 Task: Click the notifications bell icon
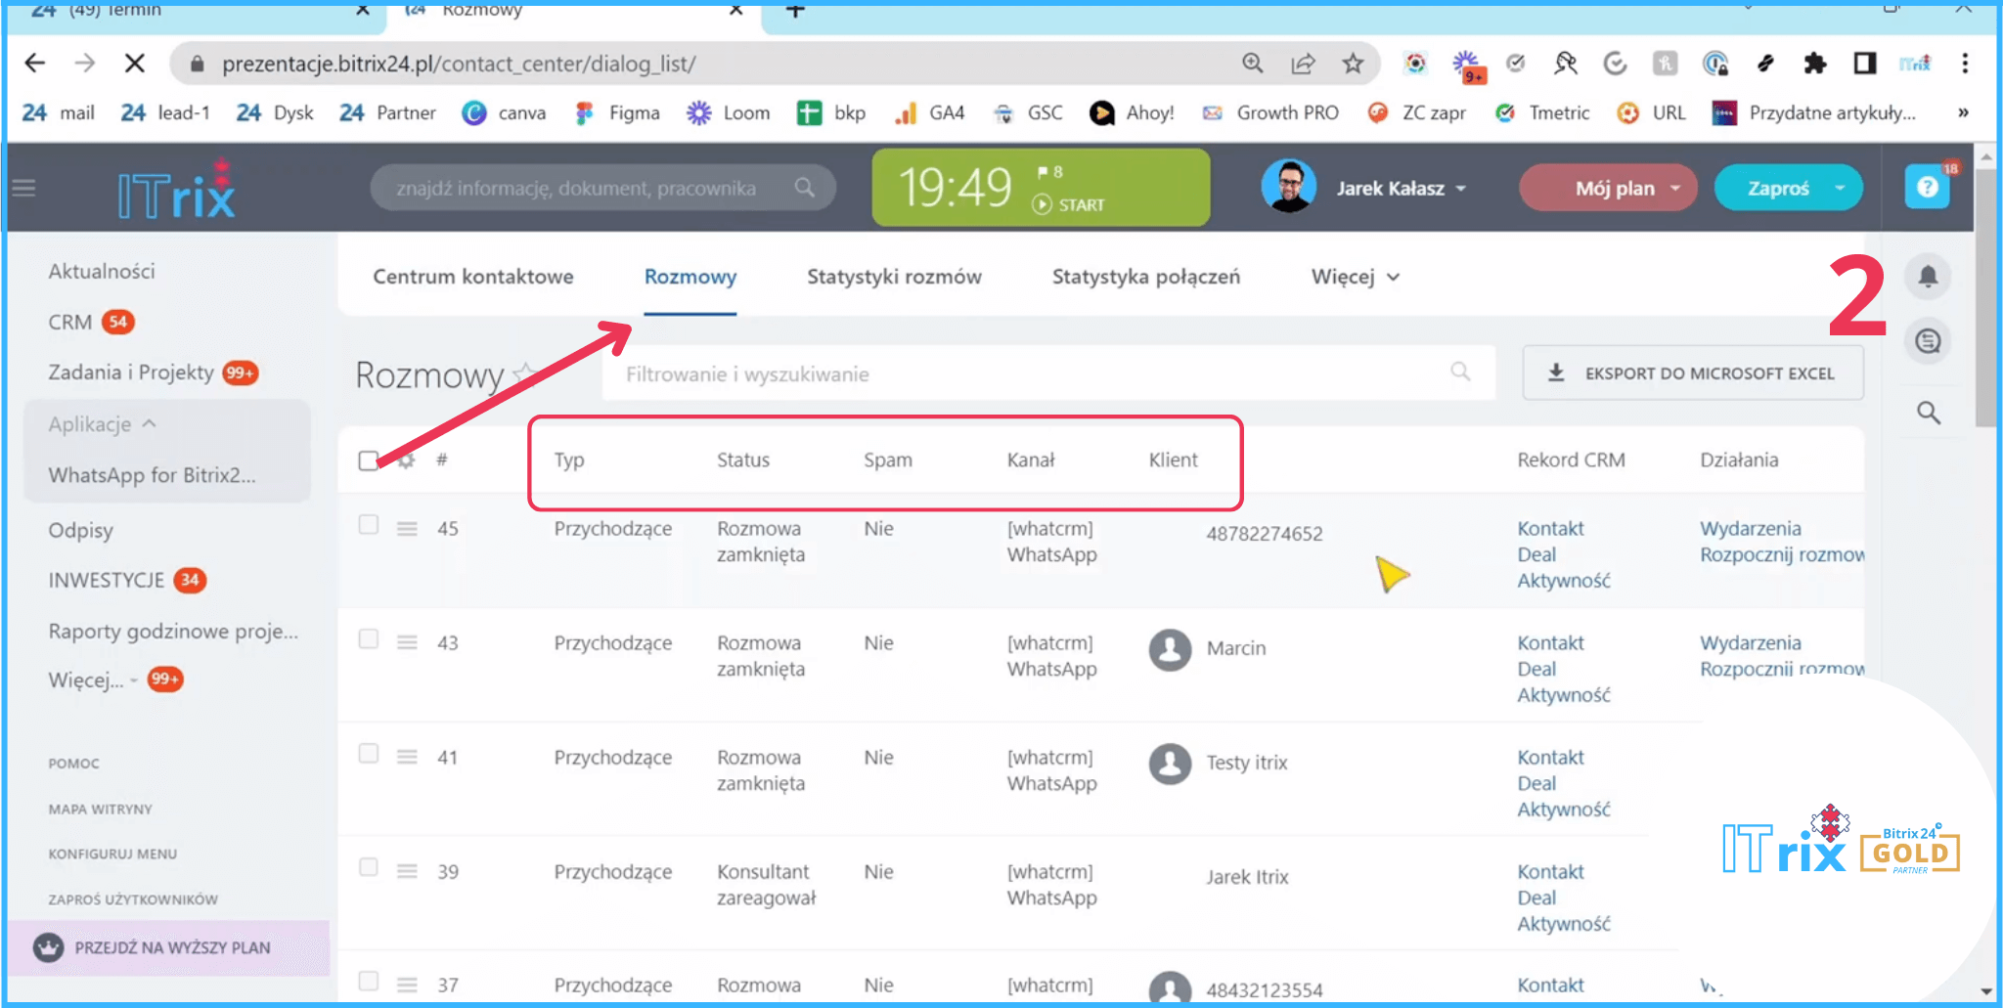(1927, 277)
